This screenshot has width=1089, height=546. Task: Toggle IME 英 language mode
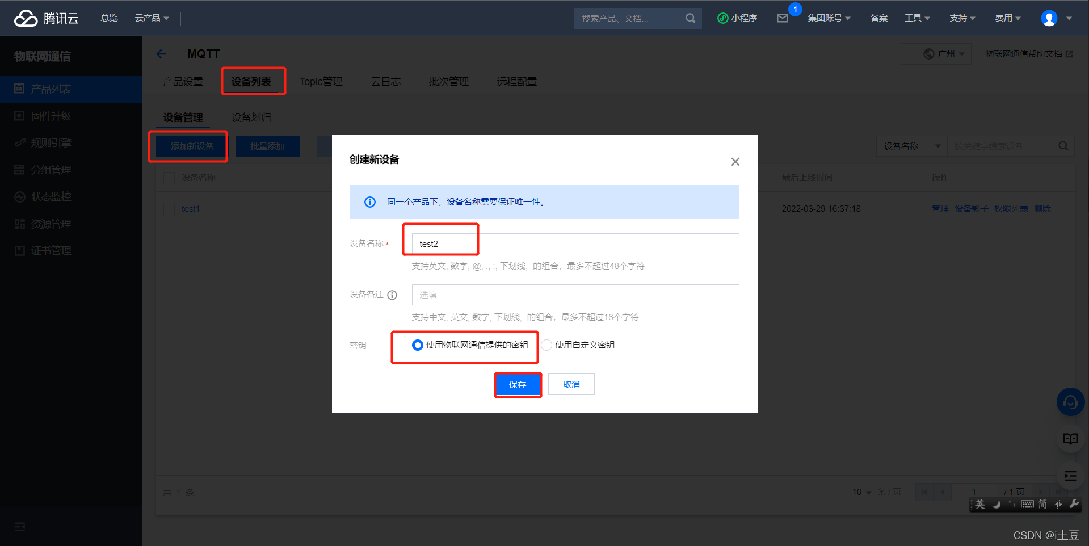[x=980, y=504]
